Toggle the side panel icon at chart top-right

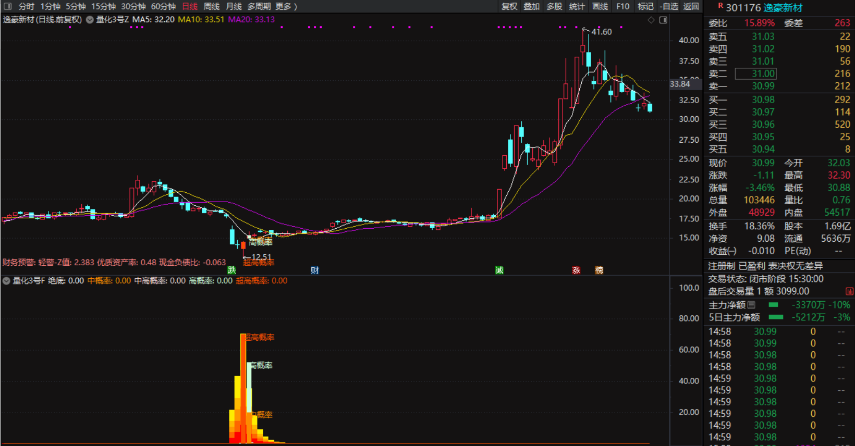coord(663,20)
